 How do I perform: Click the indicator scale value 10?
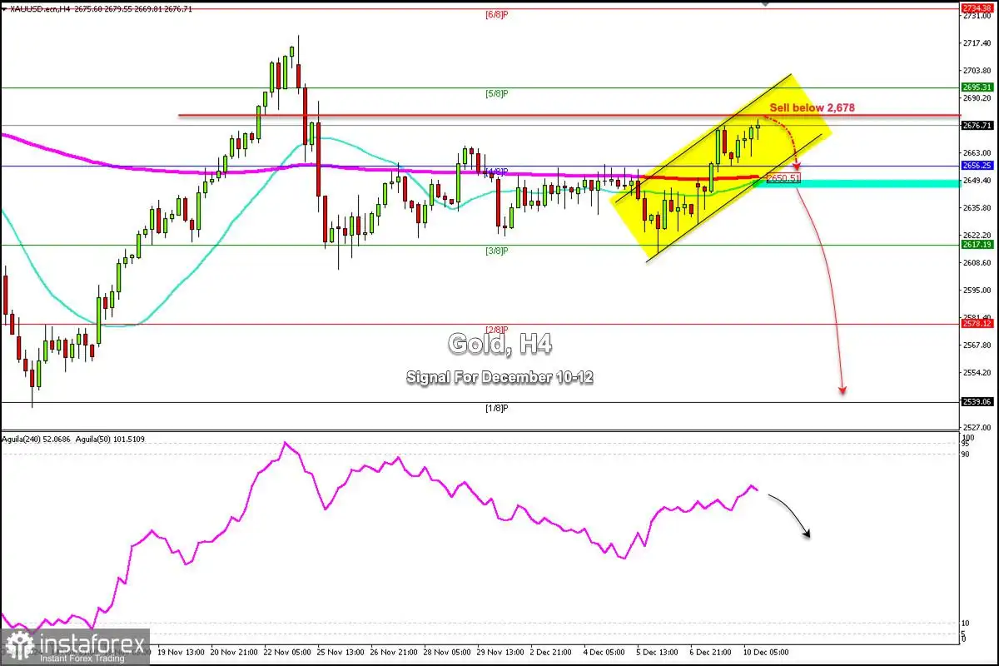tap(967, 623)
